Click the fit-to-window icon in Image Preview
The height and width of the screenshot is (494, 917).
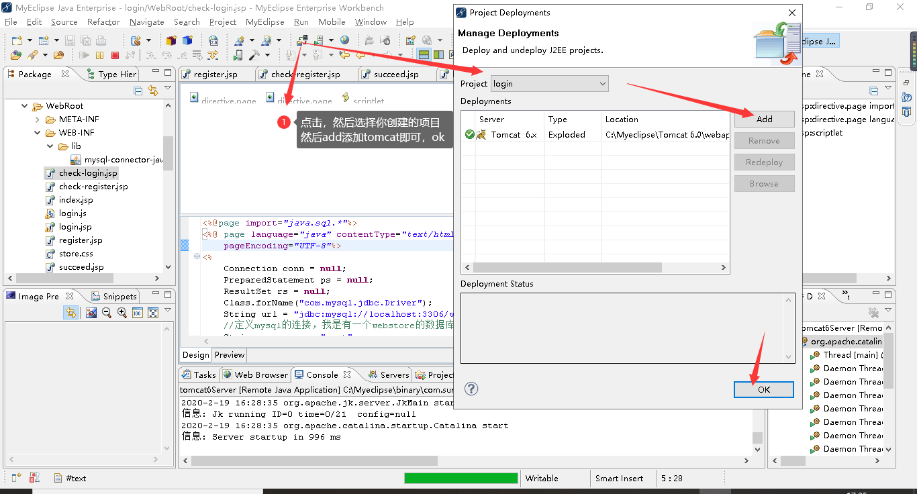tap(152, 312)
